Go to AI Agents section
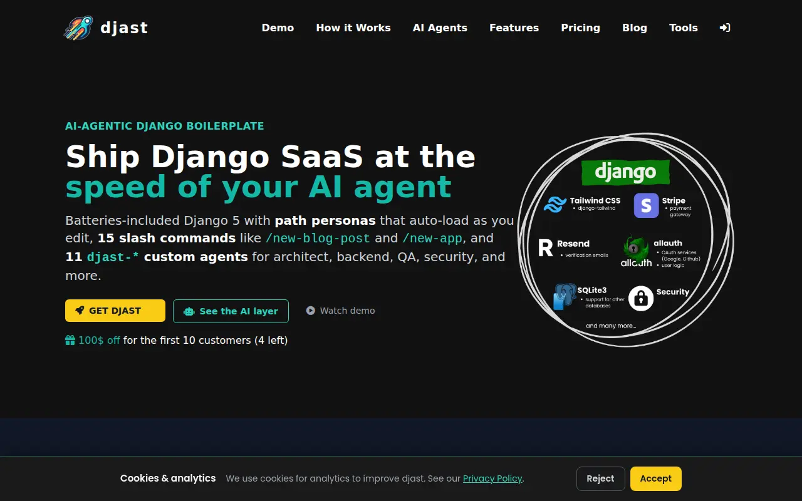802x501 pixels. click(x=440, y=28)
